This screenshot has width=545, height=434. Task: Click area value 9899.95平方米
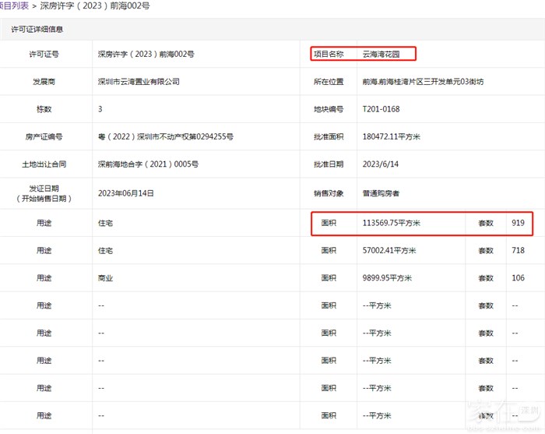pos(387,278)
